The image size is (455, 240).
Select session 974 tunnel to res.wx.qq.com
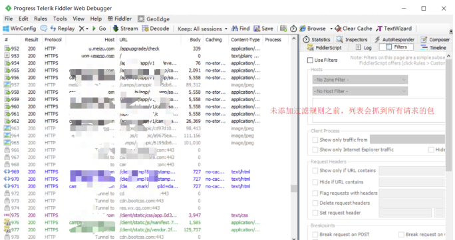147,208
